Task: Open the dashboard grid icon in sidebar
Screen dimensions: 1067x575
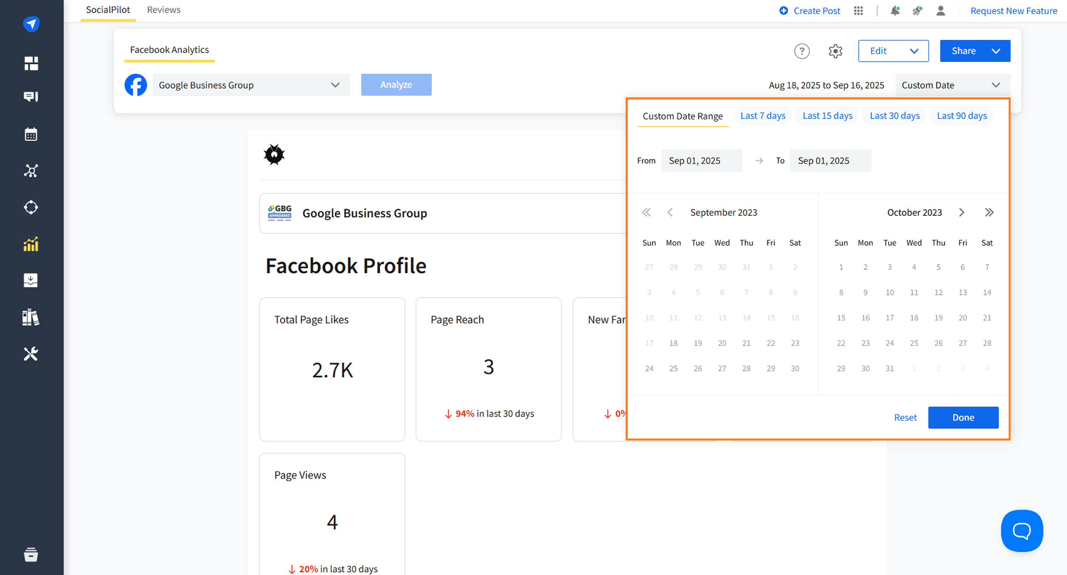Action: (31, 63)
